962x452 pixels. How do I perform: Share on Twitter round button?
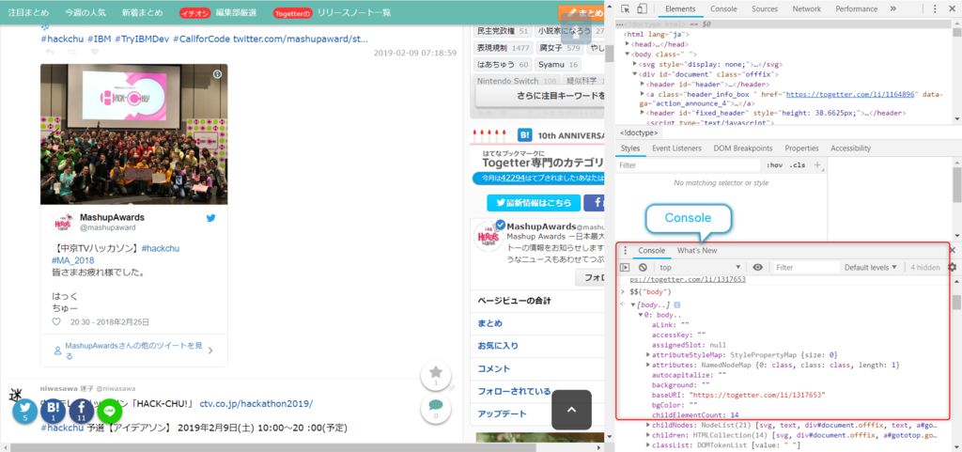(x=25, y=411)
